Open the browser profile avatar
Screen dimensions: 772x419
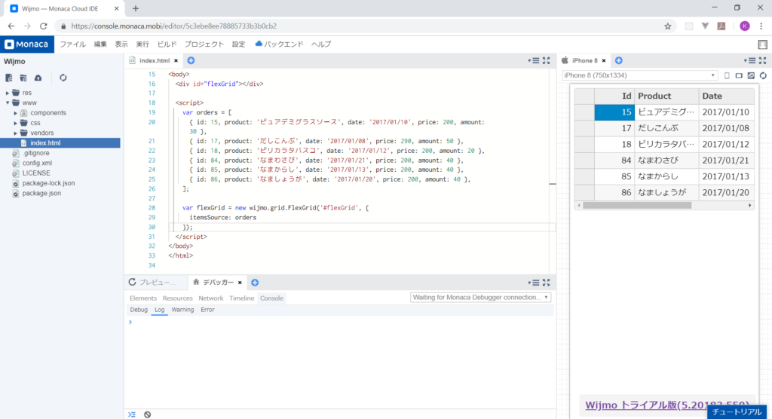[x=744, y=26]
